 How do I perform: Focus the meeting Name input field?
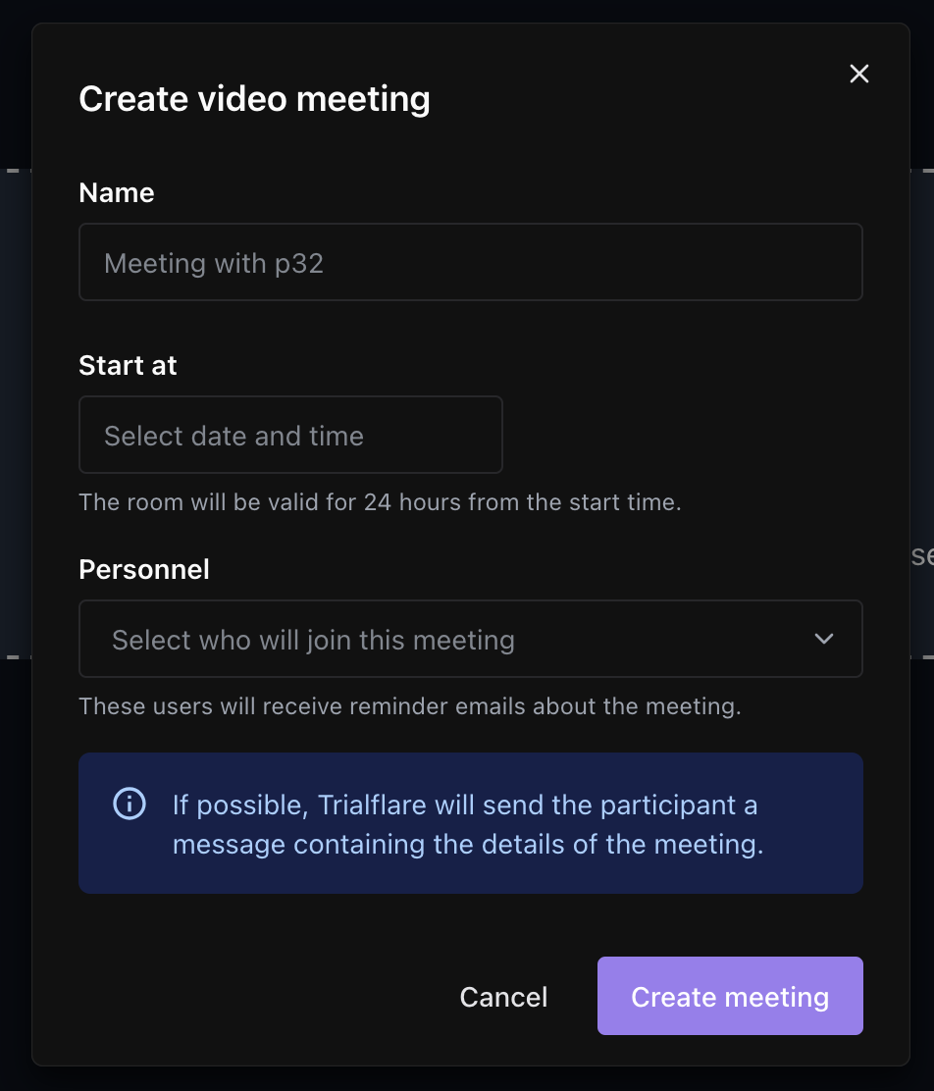pyautogui.click(x=470, y=262)
